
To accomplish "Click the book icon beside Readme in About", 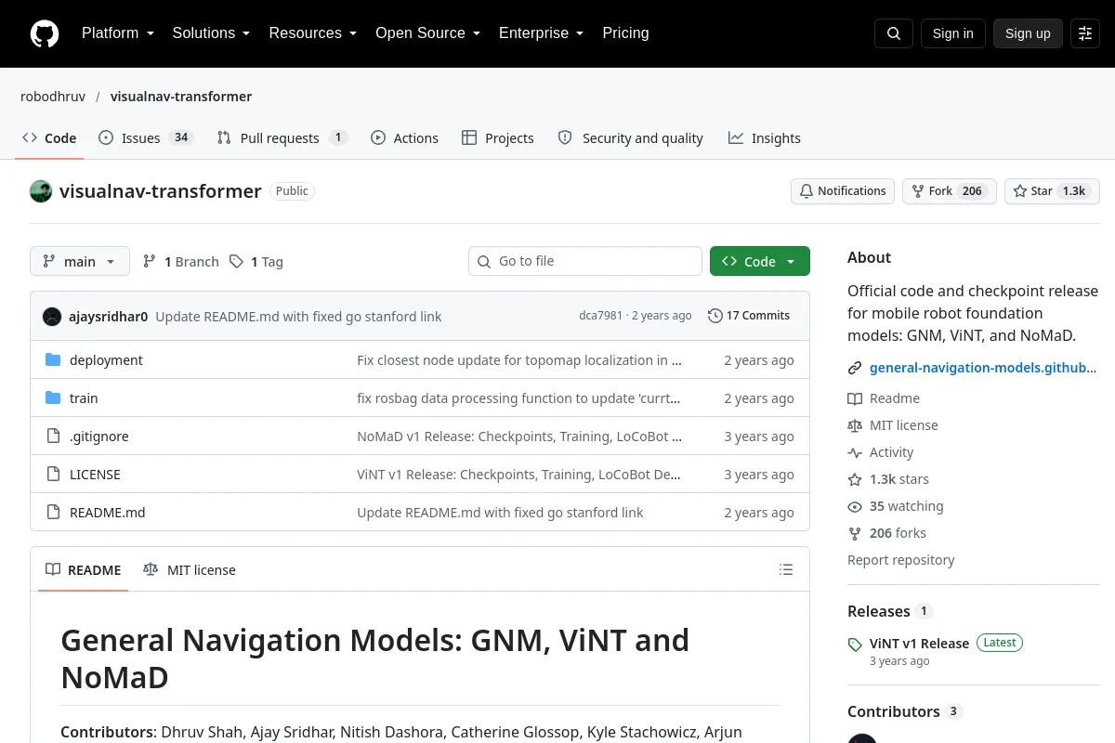I will (855, 398).
